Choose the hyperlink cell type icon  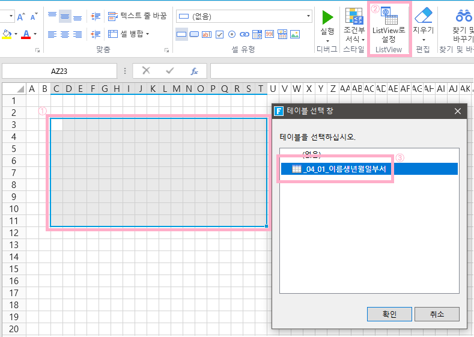point(245,34)
